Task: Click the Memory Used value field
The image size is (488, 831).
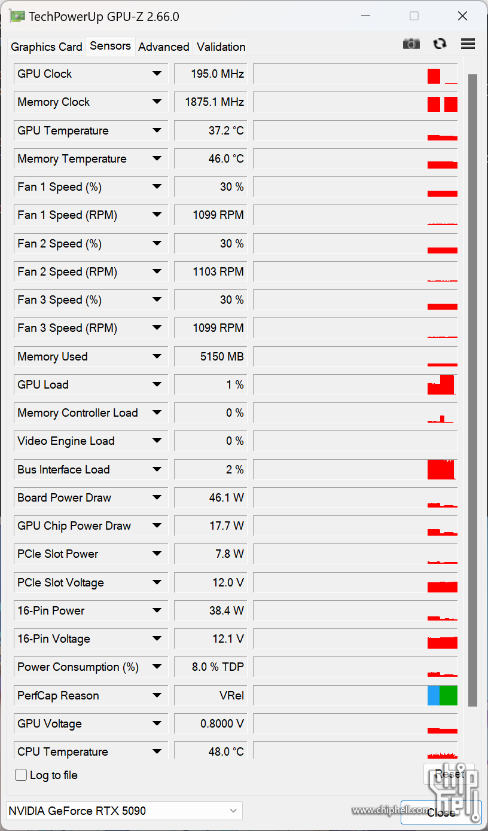Action: (x=211, y=356)
